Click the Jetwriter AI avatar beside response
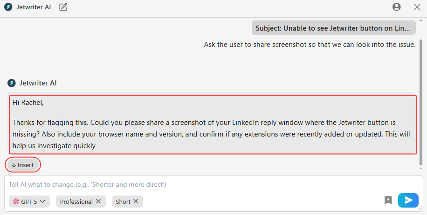427x215 pixels. point(12,83)
